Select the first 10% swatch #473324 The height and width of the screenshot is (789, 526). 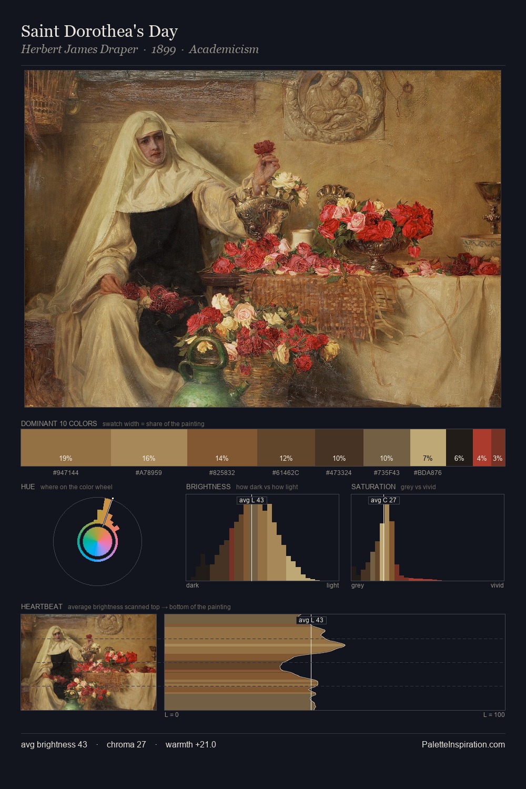point(339,448)
